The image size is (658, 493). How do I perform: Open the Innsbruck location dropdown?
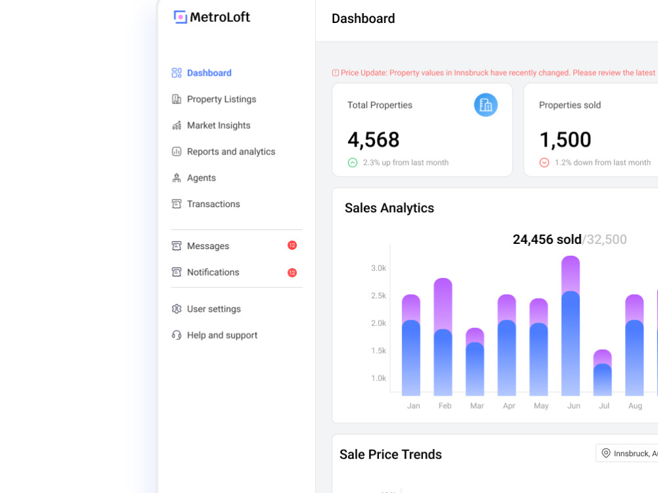[x=627, y=453]
